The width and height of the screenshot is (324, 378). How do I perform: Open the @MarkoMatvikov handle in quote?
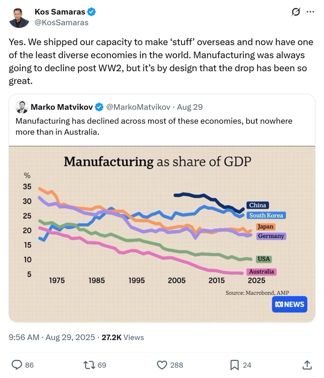pyautogui.click(x=138, y=107)
